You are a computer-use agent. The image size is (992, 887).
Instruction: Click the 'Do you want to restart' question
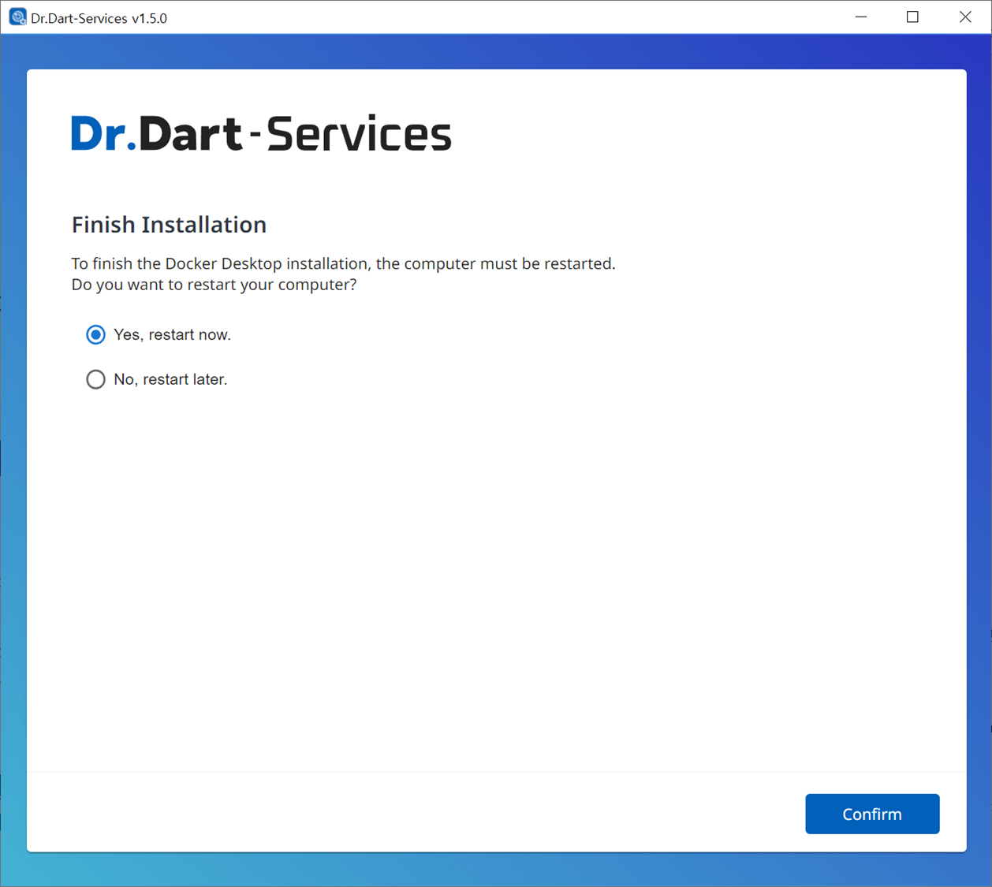click(214, 285)
